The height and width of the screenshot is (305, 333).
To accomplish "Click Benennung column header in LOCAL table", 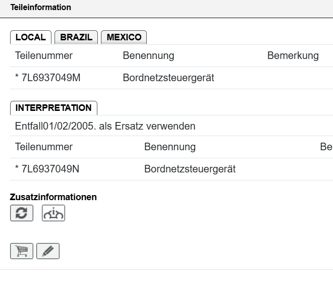I will click(148, 56).
